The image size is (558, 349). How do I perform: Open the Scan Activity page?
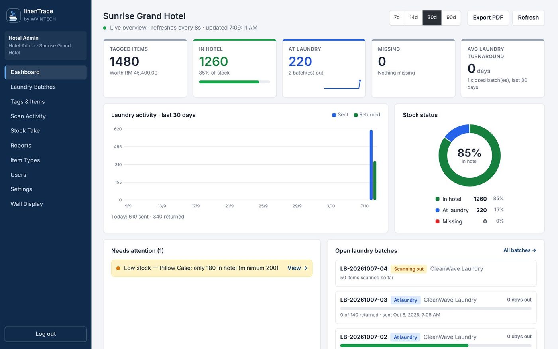coord(46,116)
